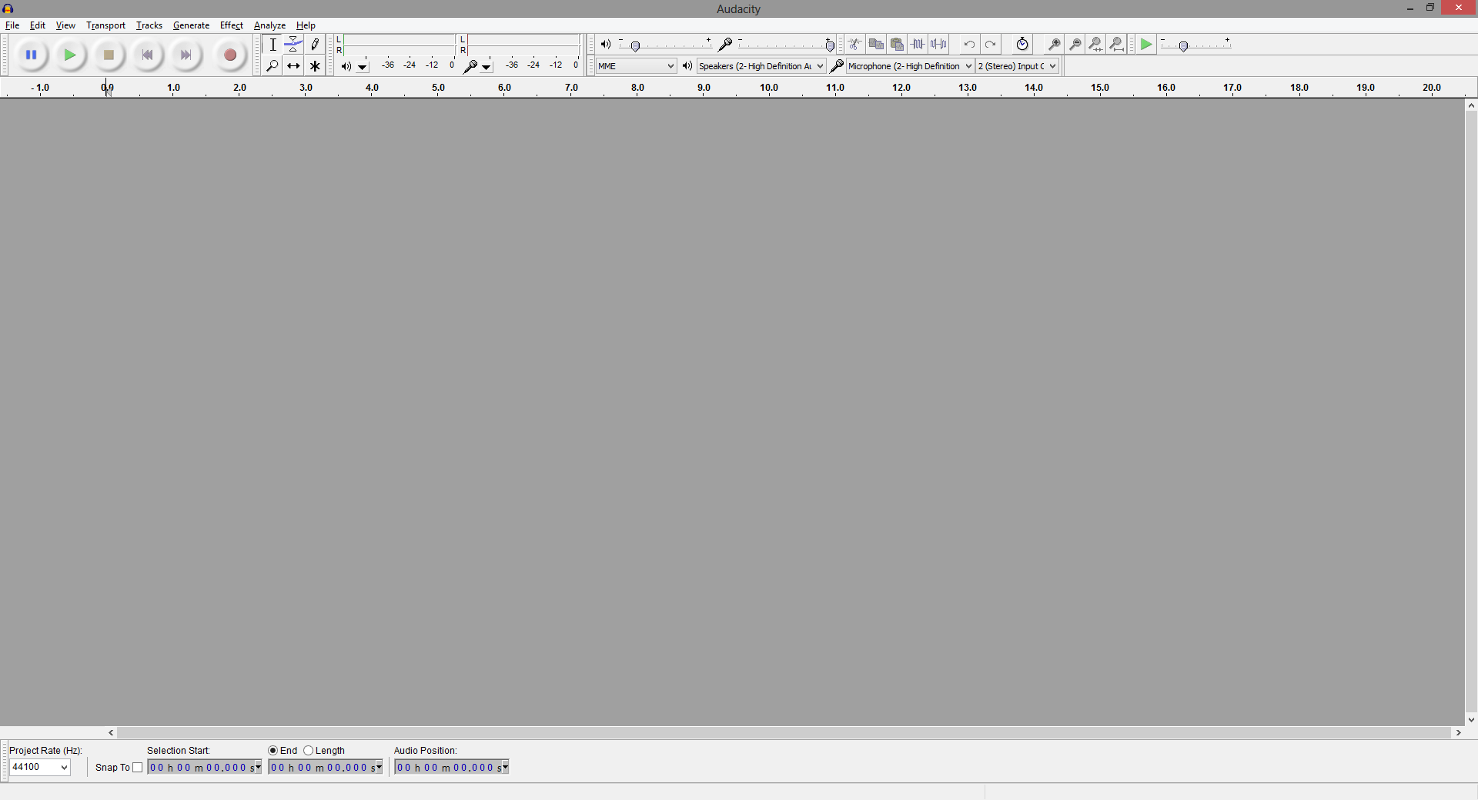Open the 2 (Stereo) Input Channels dropdown
1478x800 pixels.
tap(1018, 66)
